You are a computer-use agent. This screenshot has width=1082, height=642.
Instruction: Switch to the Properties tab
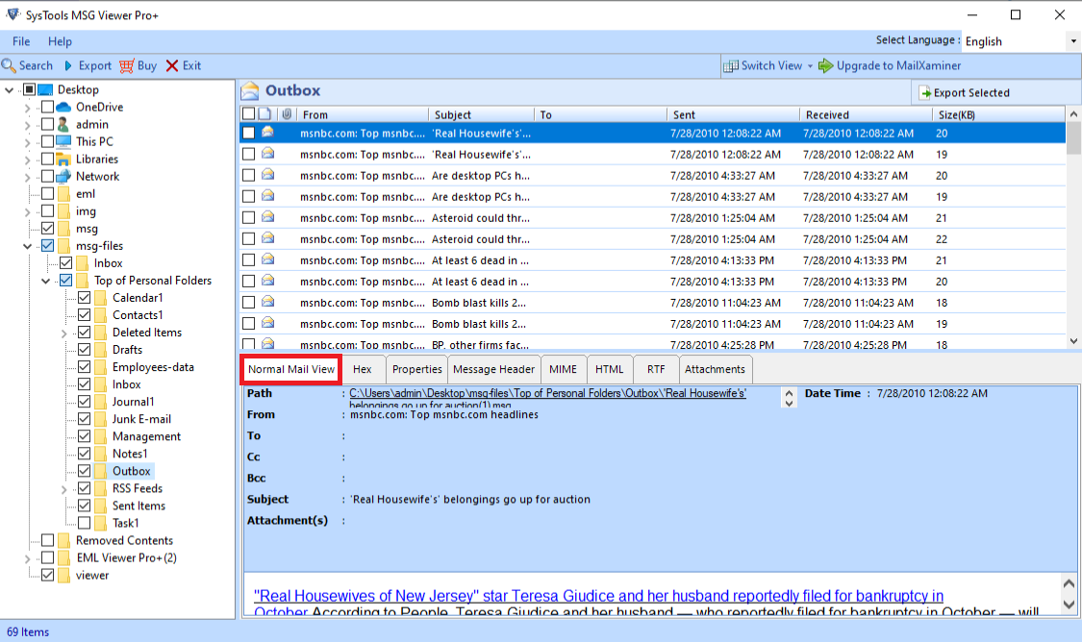click(x=416, y=369)
